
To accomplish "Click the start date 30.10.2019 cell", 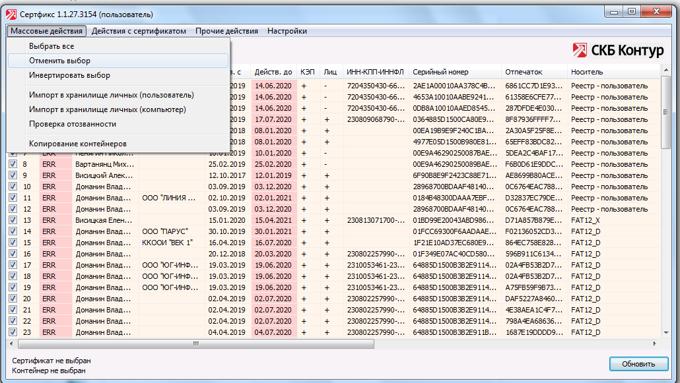I will point(227,231).
